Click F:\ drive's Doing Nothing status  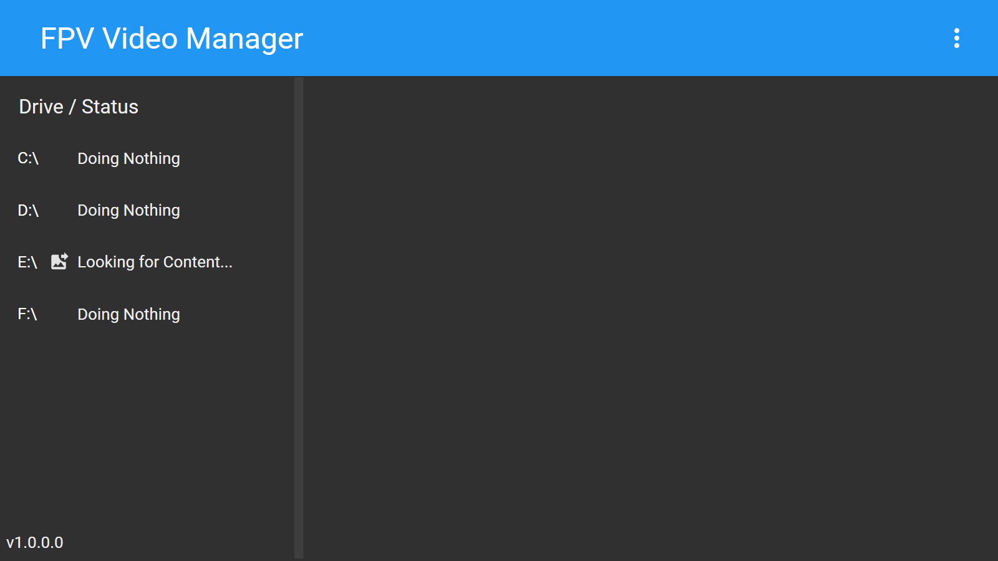click(128, 314)
